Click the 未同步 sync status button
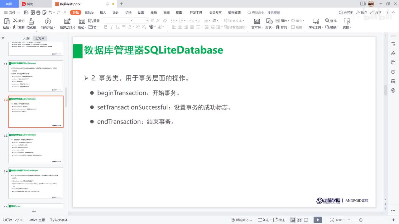399x224 pixels. point(346,12)
